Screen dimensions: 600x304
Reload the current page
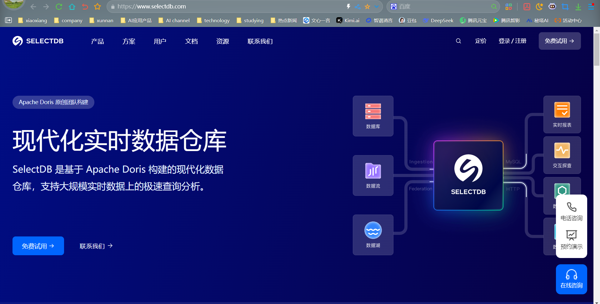[59, 7]
